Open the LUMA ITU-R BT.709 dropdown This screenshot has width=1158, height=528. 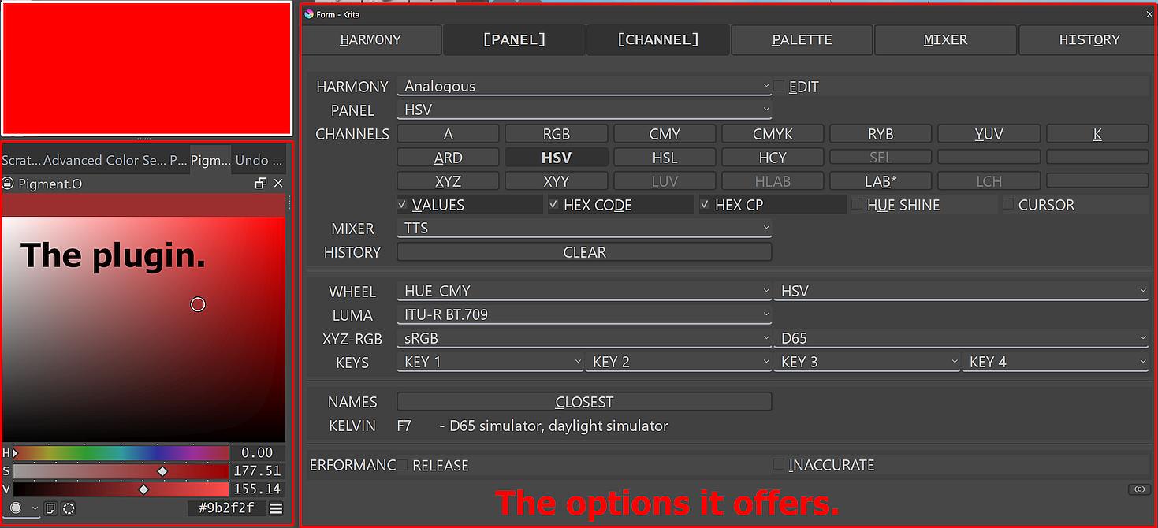click(x=584, y=315)
